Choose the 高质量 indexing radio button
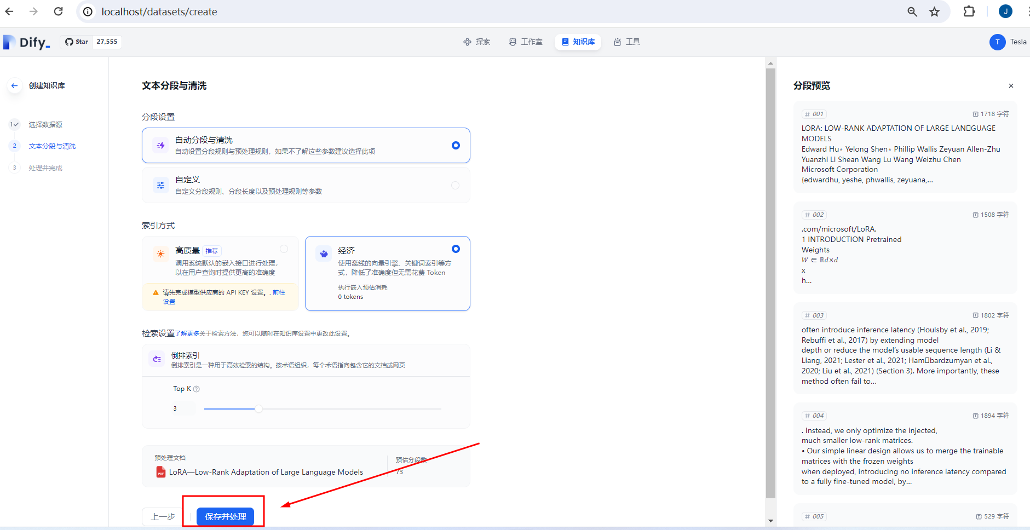The width and height of the screenshot is (1030, 530). [x=284, y=249]
